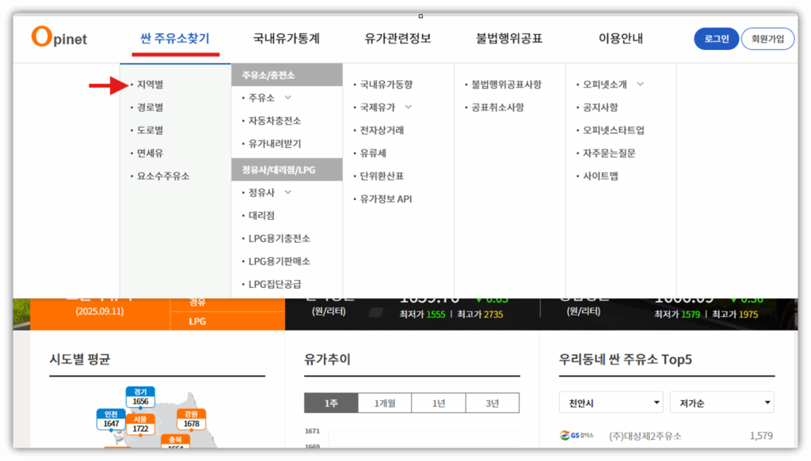Open LPG용기충전소 menu entry

coord(279,239)
